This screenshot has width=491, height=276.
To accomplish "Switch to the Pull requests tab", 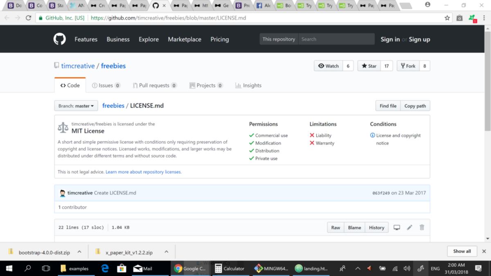I will click(x=155, y=85).
